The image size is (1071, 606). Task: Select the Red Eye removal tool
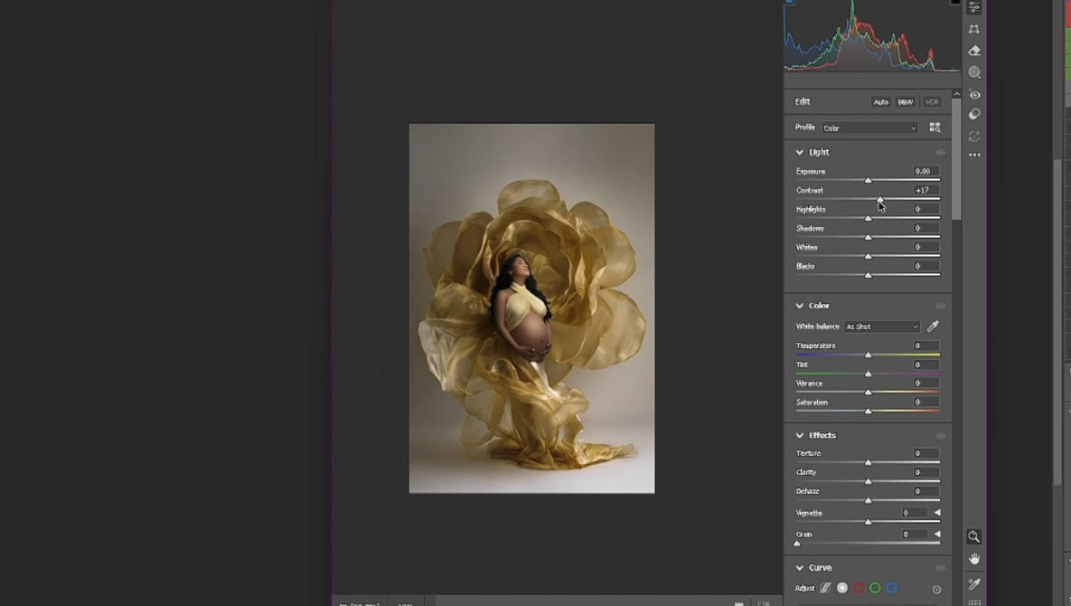pyautogui.click(x=974, y=94)
